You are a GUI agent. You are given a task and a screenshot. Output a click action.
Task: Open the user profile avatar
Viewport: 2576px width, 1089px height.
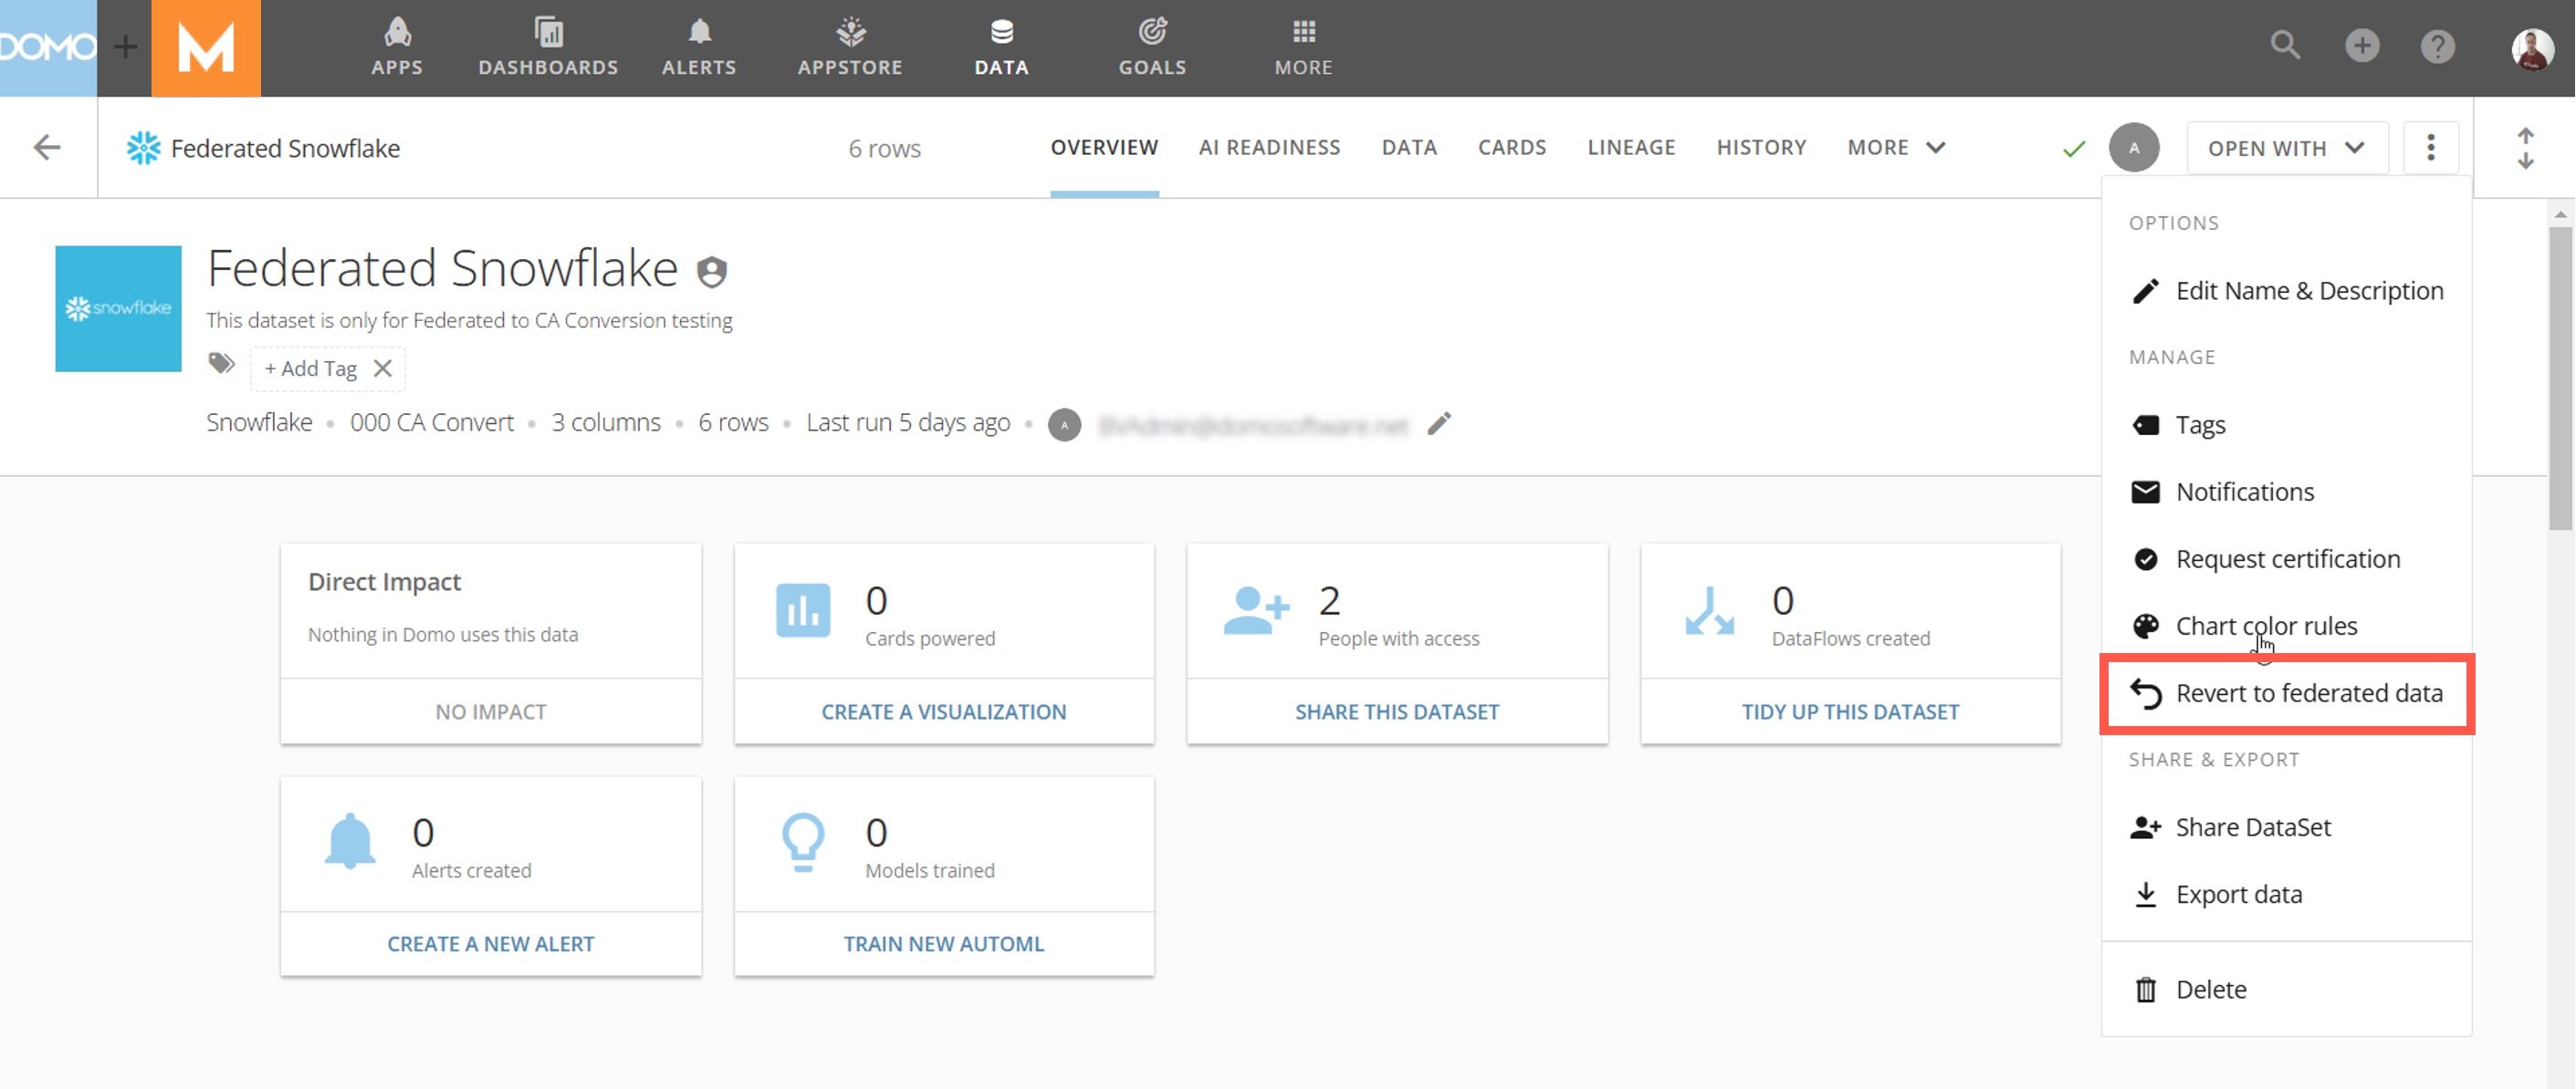click(2532, 48)
